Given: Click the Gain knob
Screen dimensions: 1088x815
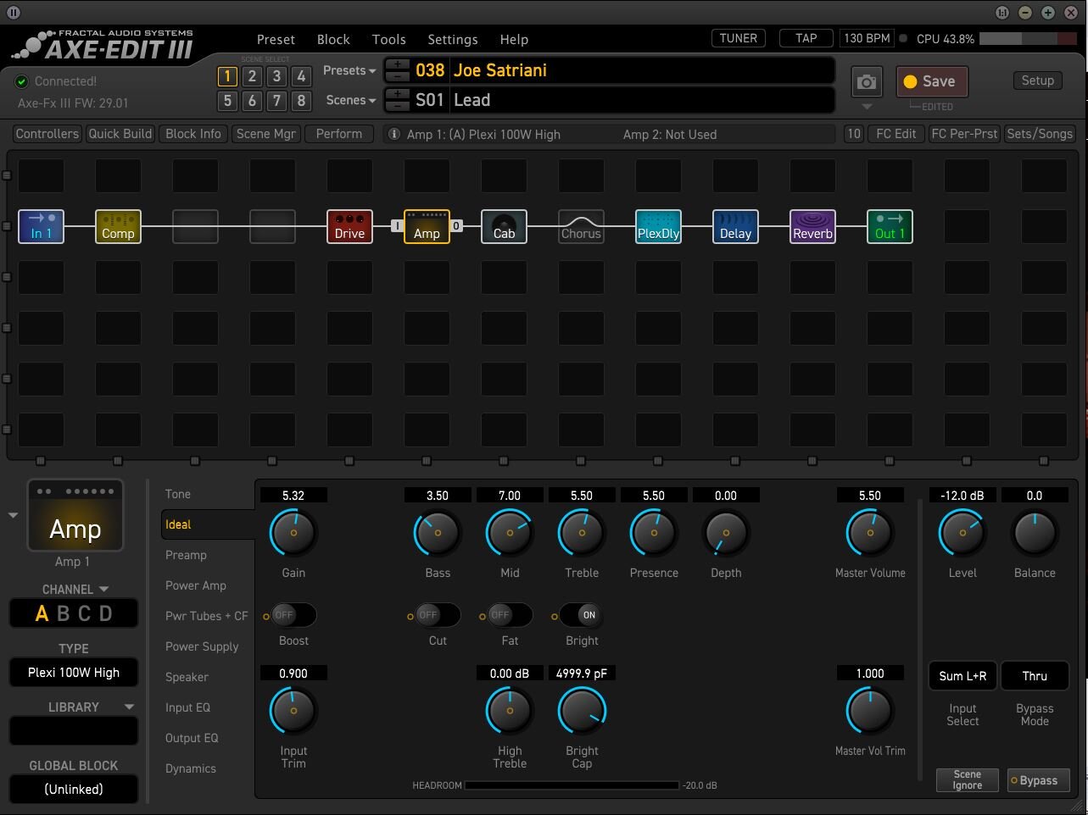Looking at the screenshot, I should (x=293, y=532).
